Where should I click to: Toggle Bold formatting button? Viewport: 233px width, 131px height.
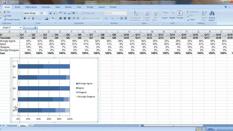(25, 18)
